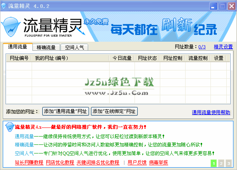Select the 空间人气 tab
The width and height of the screenshot is (237, 170).
(74, 48)
